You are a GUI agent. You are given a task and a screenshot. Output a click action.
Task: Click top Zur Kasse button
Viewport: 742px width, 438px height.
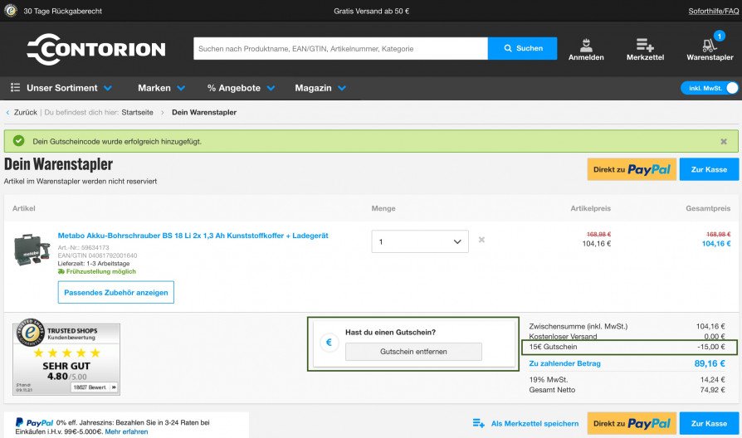[709, 169]
